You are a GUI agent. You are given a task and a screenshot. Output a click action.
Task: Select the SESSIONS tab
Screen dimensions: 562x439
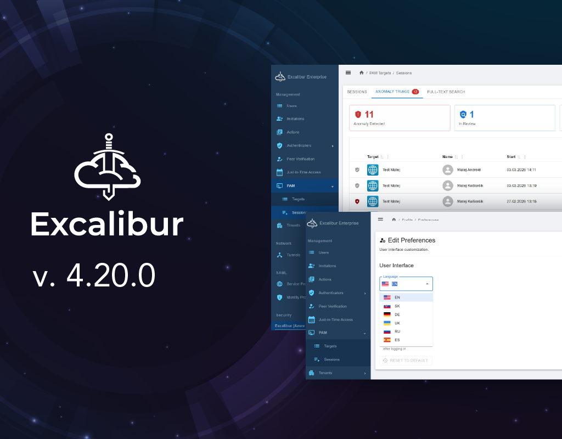[357, 92]
